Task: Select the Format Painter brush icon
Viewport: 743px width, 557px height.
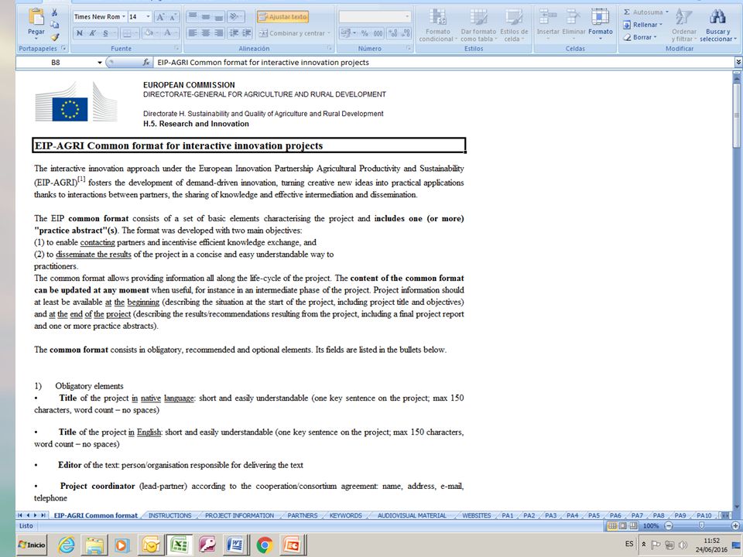Action: point(55,36)
